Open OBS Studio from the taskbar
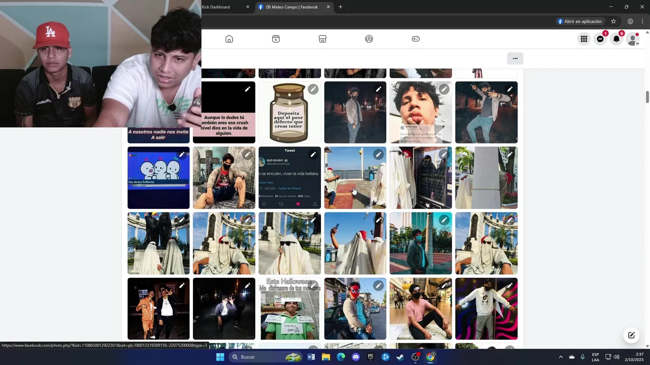 pyautogui.click(x=415, y=357)
